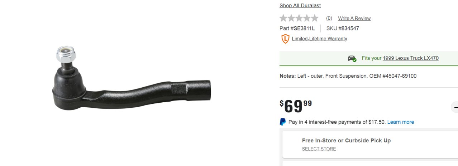Open PayPal Learn more link
The height and width of the screenshot is (166, 458).
(400, 122)
